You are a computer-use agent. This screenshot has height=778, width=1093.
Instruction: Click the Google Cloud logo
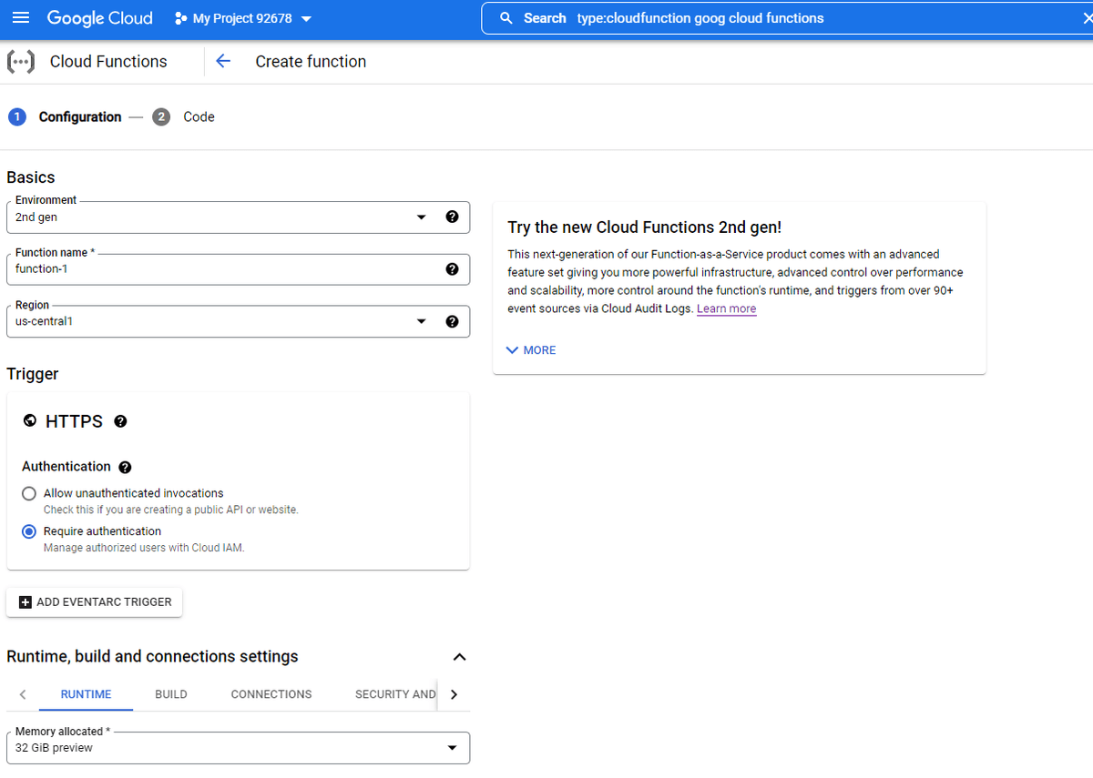(x=100, y=18)
